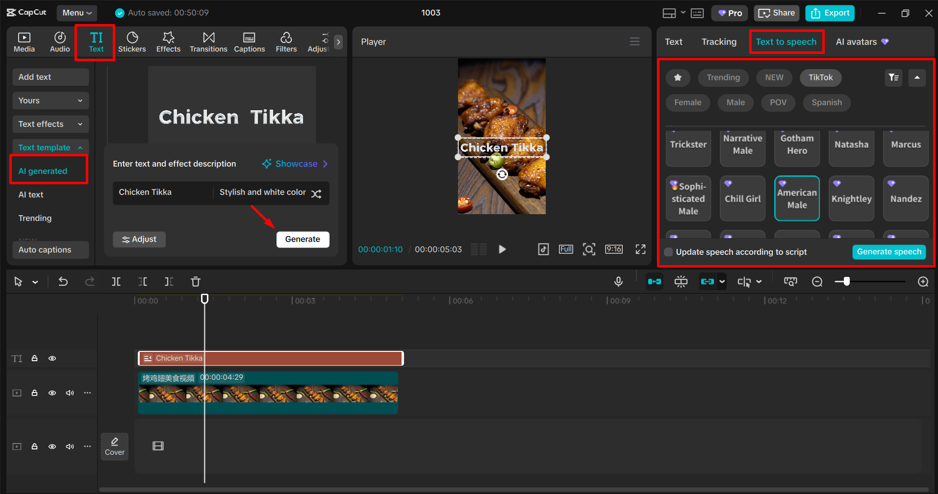Click the Generate button for AI text

coord(303,239)
